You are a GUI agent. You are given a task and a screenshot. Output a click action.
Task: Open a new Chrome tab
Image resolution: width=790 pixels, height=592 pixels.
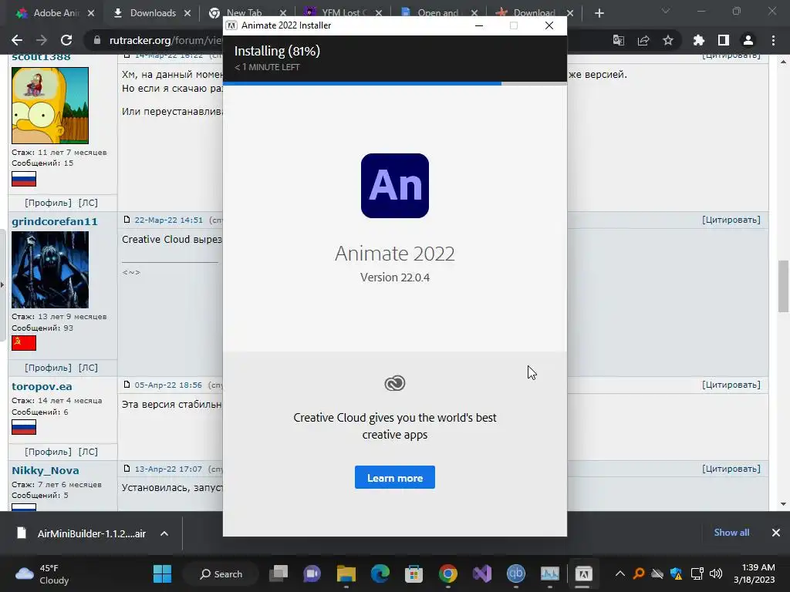tap(599, 13)
